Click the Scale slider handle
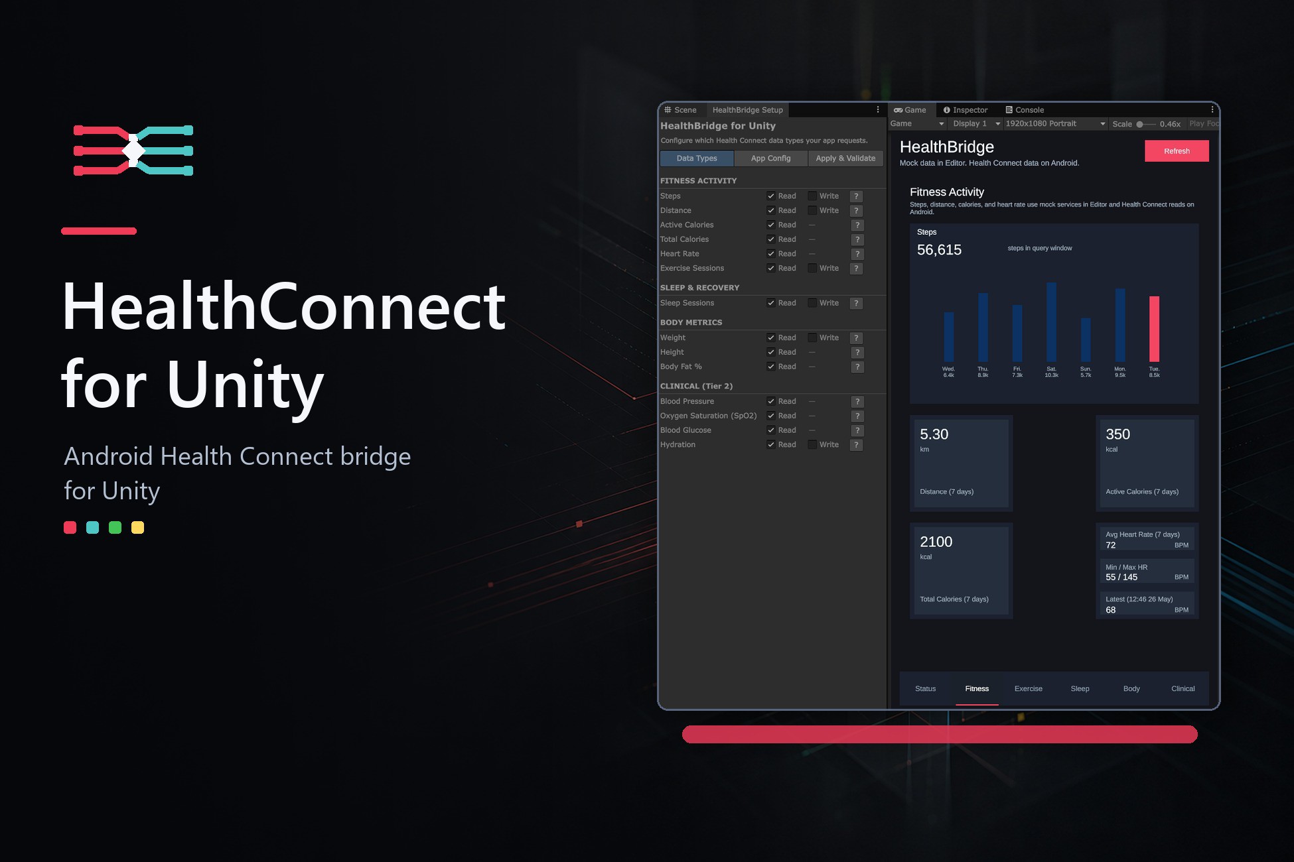Image resolution: width=1294 pixels, height=862 pixels. 1140,124
